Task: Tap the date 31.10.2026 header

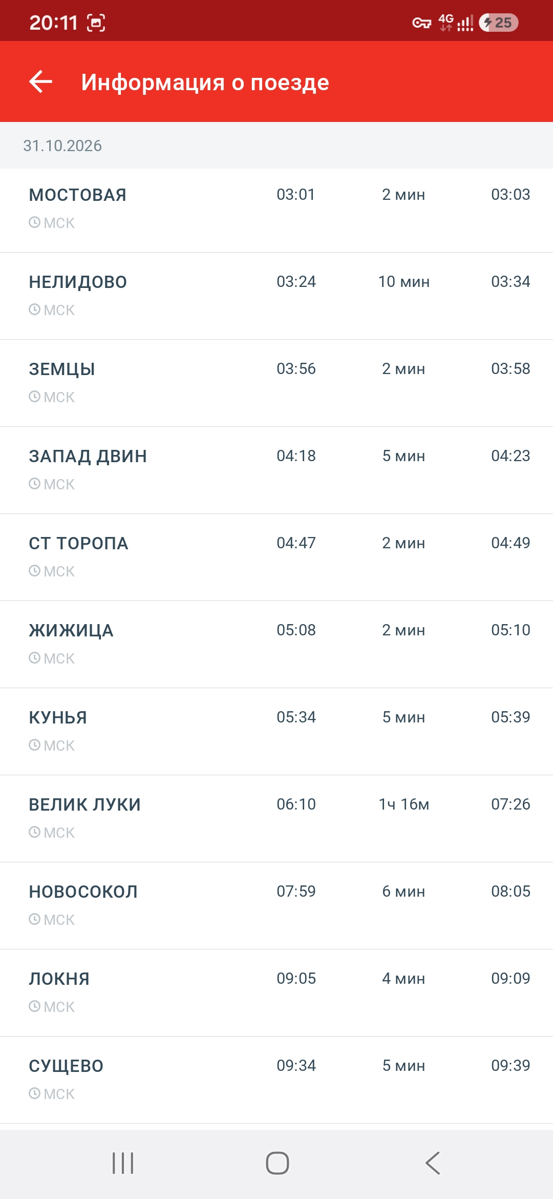Action: point(62,146)
